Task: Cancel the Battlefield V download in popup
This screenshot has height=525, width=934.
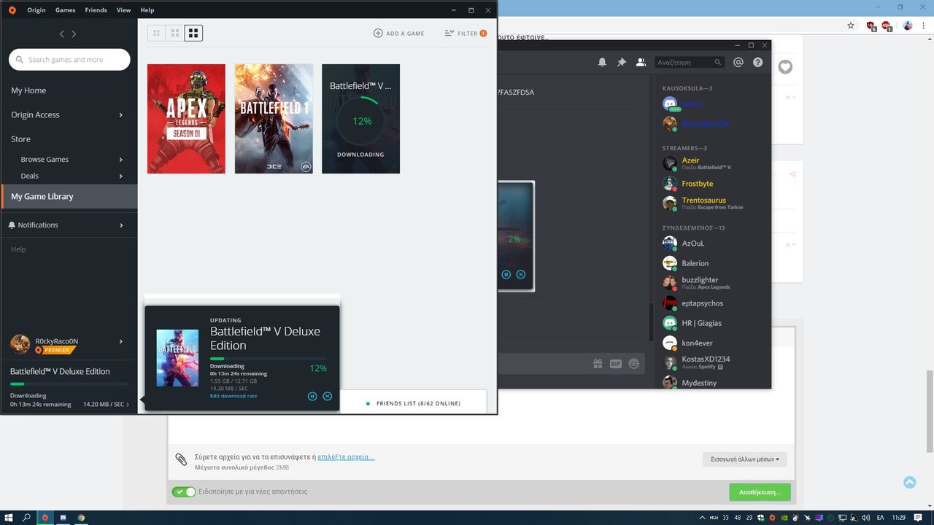Action: [327, 396]
